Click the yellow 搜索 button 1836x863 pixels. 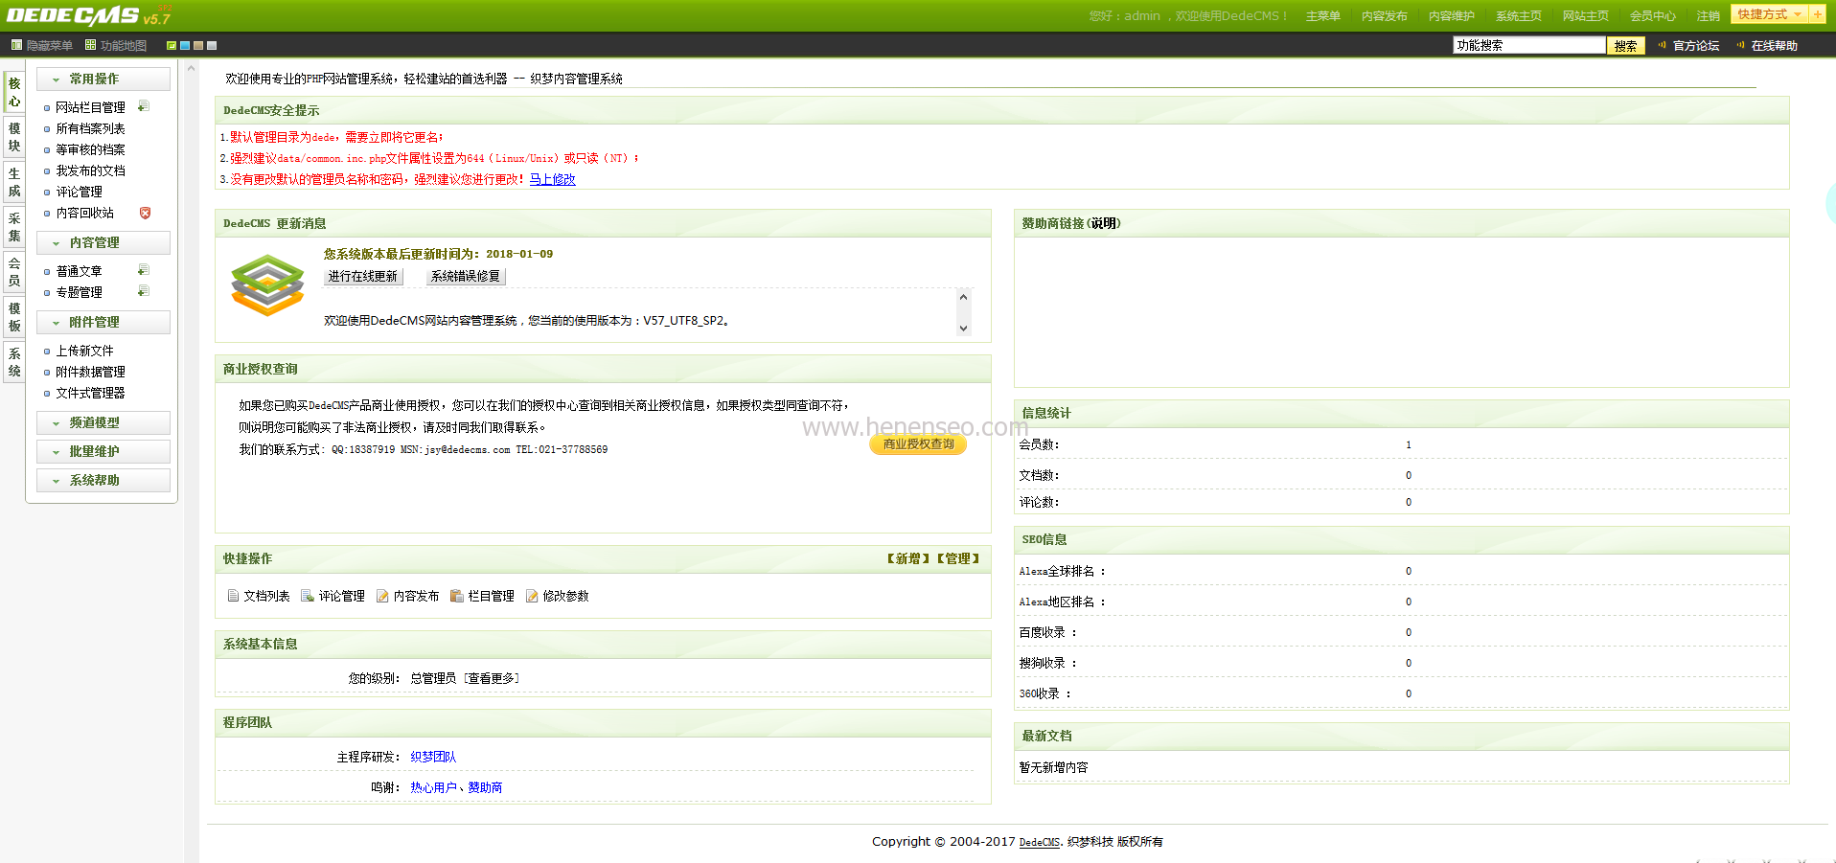[1626, 45]
